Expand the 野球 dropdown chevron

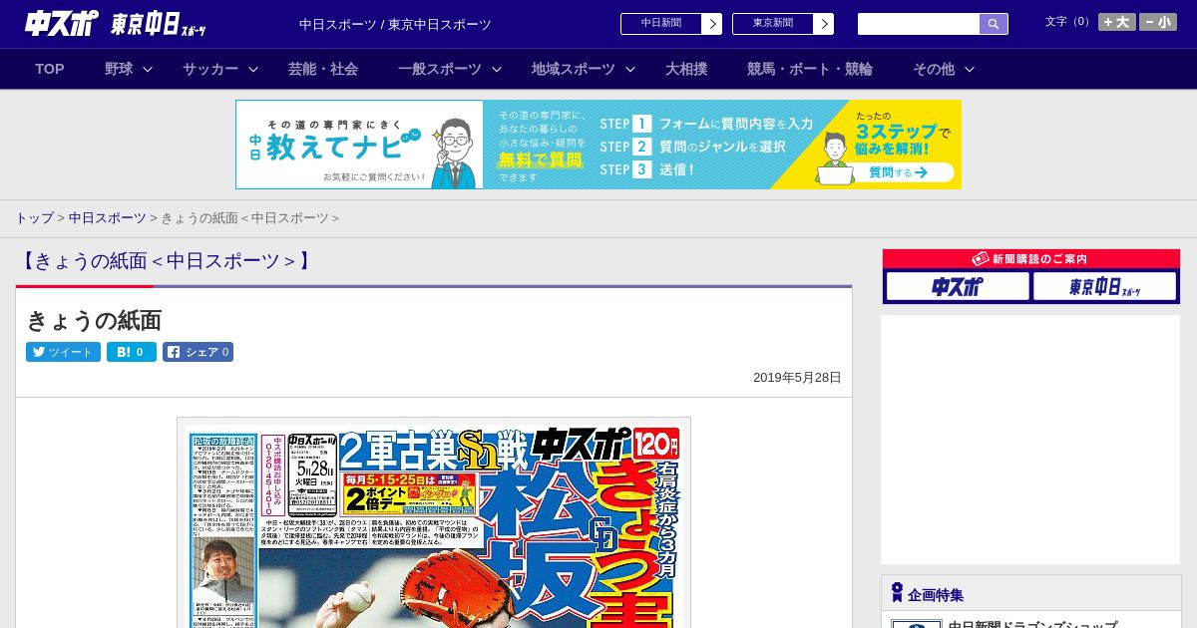(148, 69)
